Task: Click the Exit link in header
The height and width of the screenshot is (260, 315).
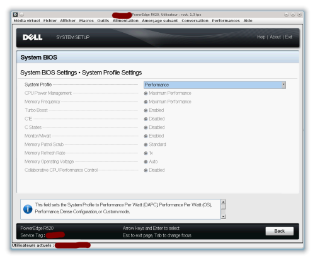Action: pos(289,37)
